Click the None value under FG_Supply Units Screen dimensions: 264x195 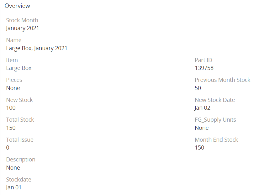tap(202, 128)
